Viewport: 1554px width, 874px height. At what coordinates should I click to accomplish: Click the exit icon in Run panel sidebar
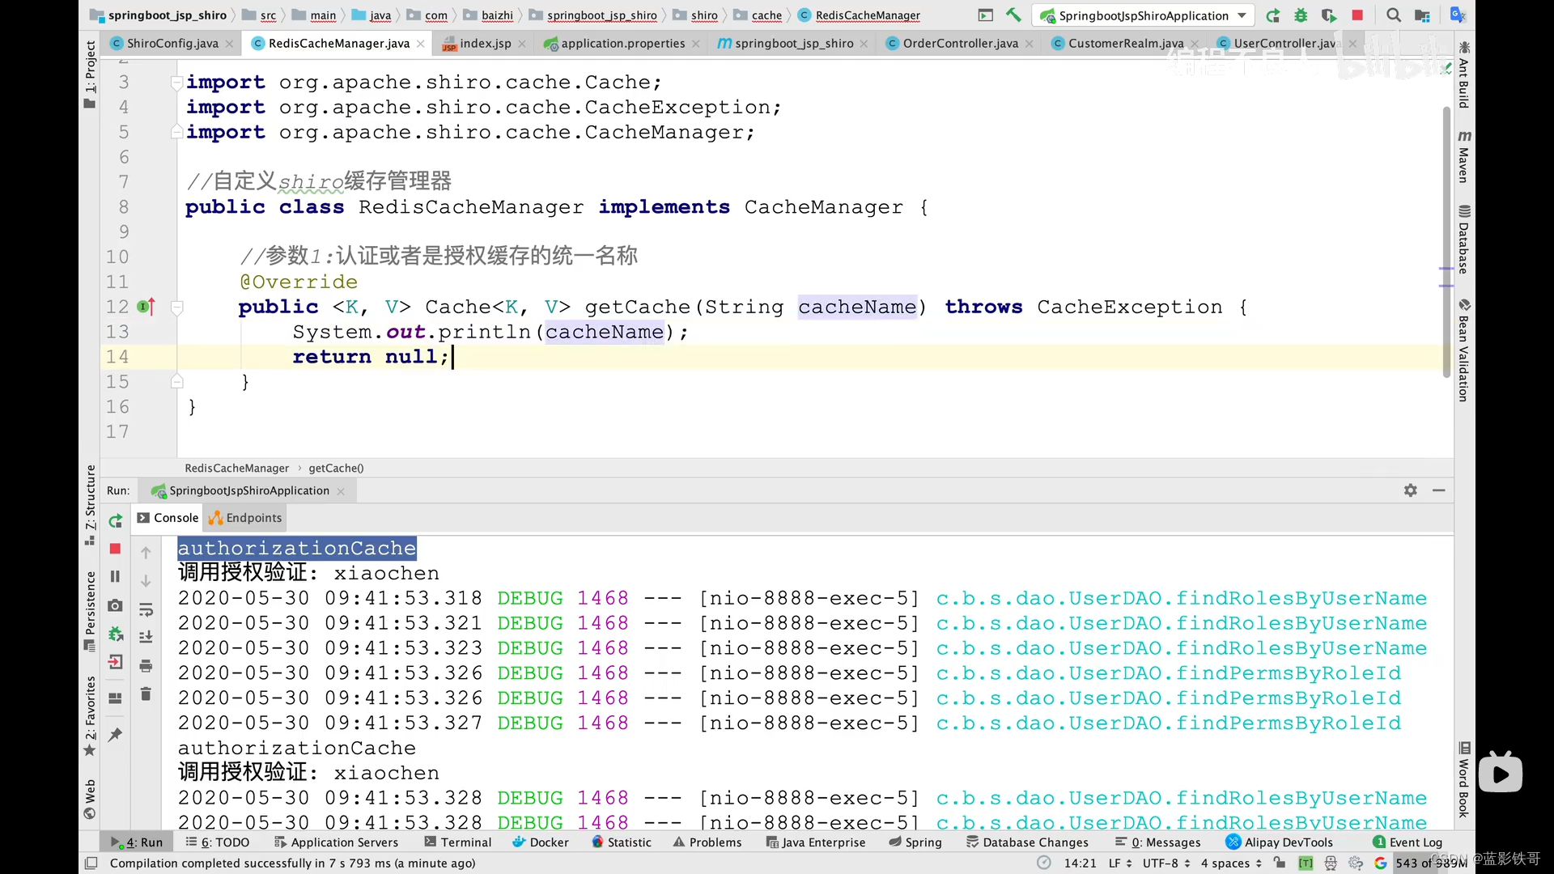point(115,662)
